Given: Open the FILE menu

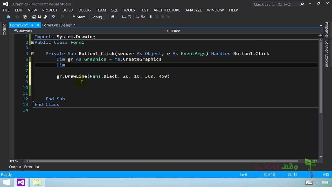Looking at the screenshot, I should coord(6,10).
